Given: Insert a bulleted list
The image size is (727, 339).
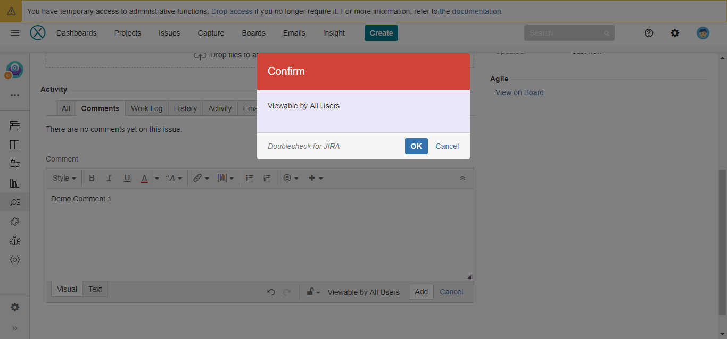Looking at the screenshot, I should click(x=250, y=178).
